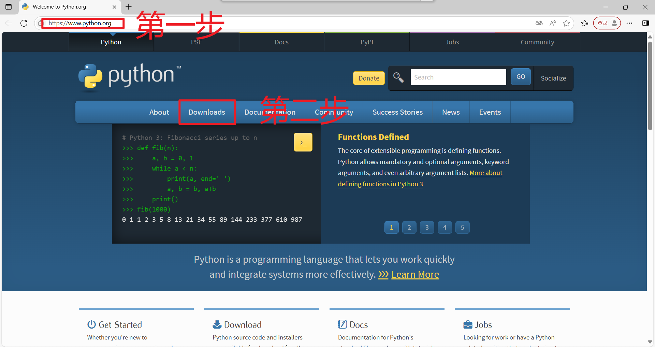The height and width of the screenshot is (347, 655).
Task: Follow the defining functions in Python 3 link
Action: (x=380, y=184)
